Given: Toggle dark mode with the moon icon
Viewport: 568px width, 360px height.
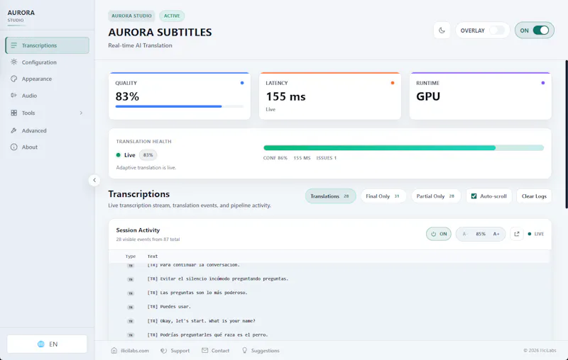Looking at the screenshot, I should pyautogui.click(x=442, y=30).
